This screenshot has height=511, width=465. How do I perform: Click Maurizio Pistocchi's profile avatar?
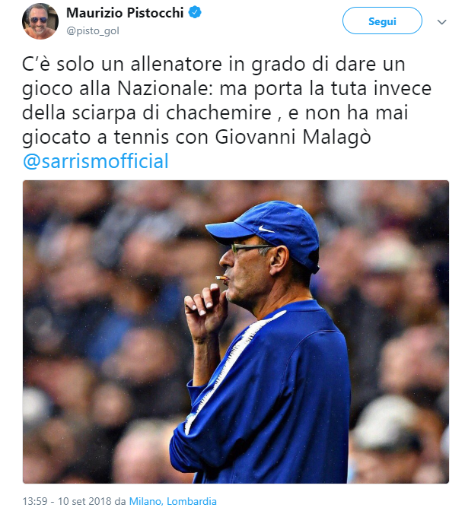point(40,21)
